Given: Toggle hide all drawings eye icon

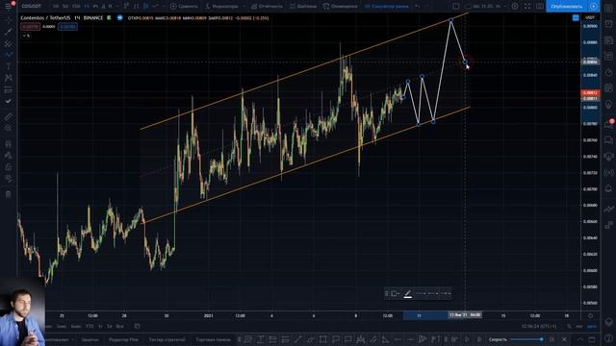Looking at the screenshot, I should 8,179.
